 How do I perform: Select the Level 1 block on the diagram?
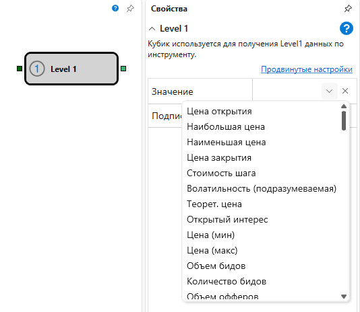pyautogui.click(x=71, y=69)
